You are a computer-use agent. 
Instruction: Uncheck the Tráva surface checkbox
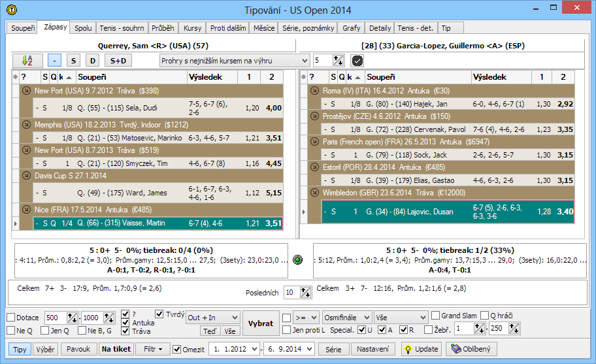[x=125, y=331]
